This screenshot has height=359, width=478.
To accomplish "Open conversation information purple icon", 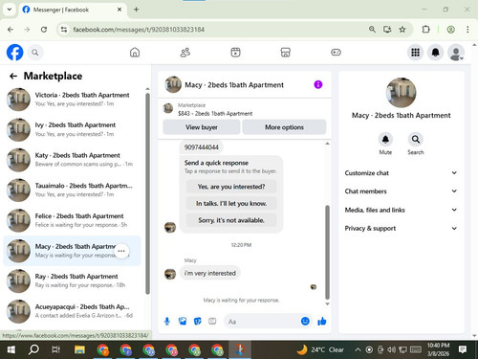I will click(x=318, y=84).
